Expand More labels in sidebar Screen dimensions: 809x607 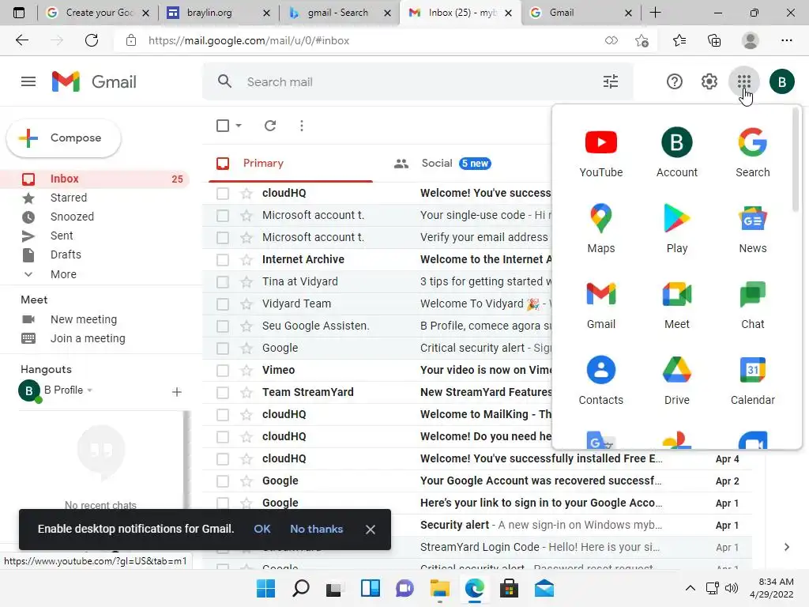(63, 274)
